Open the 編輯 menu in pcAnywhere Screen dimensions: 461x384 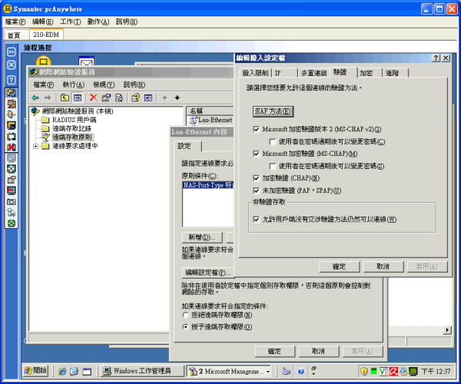42,22
